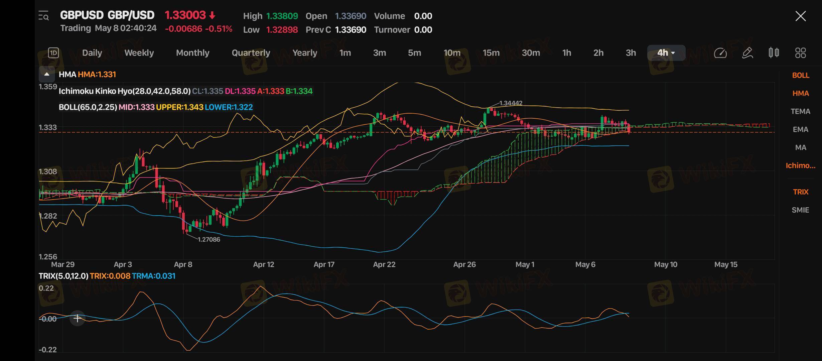Enable the EMA overlay indicator
This screenshot has height=361, width=822.
[x=800, y=129]
